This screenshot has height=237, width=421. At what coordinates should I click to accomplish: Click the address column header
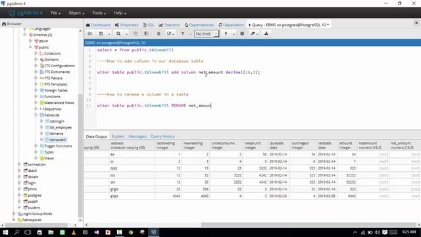click(132, 145)
